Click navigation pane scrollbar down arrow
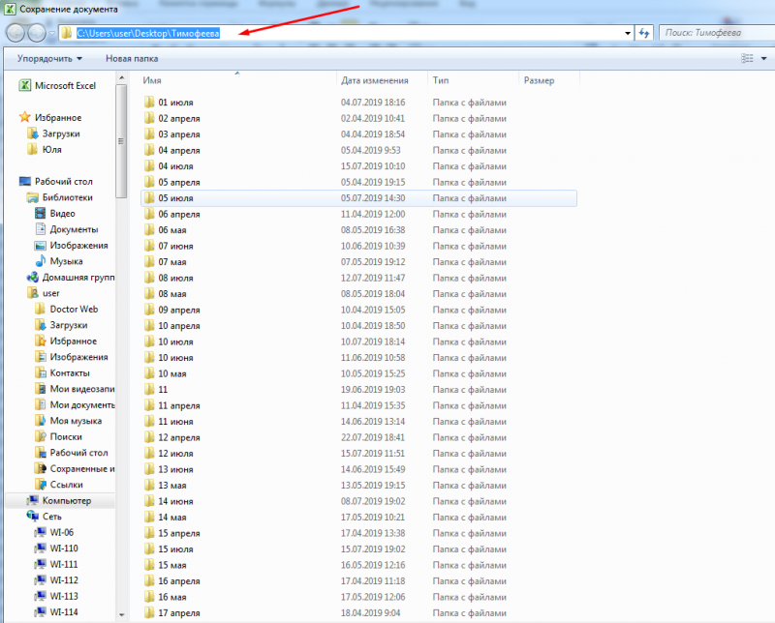The image size is (775, 623). pos(122,615)
